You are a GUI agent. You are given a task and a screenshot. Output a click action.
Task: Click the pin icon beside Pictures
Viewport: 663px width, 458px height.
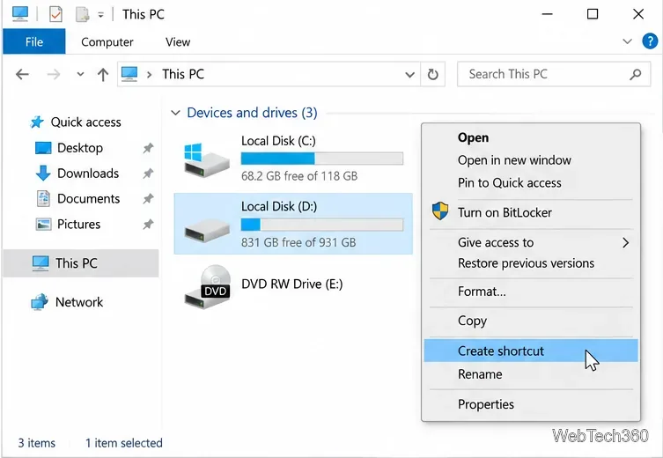148,224
